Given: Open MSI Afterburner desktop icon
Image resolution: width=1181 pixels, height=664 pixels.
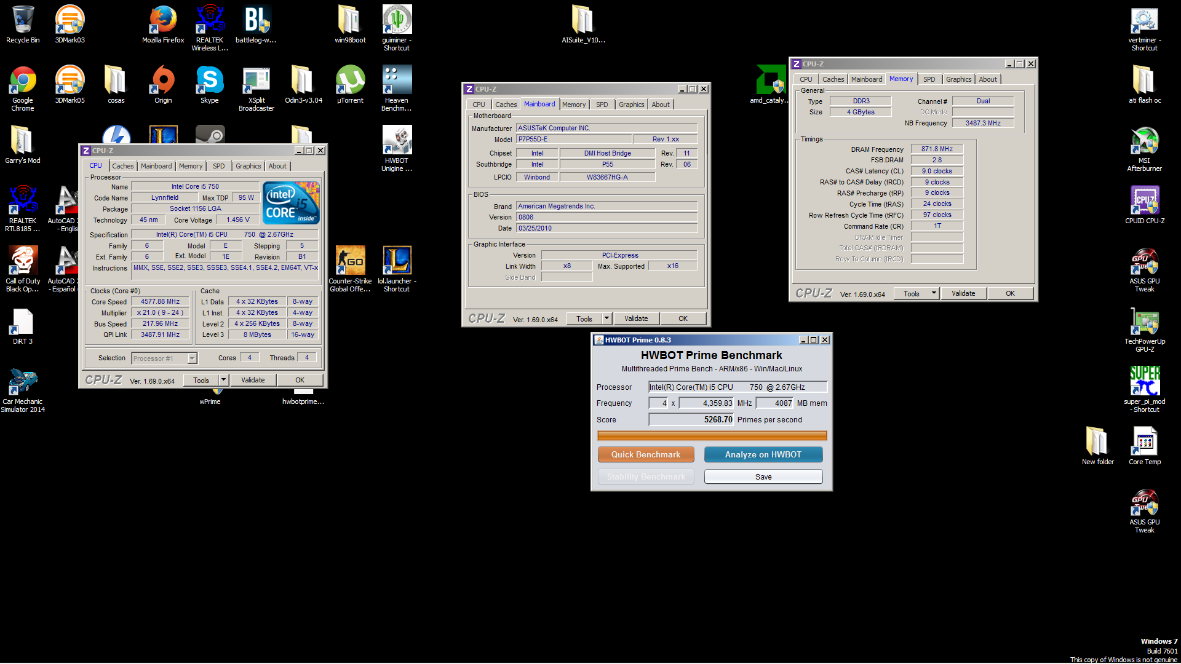Looking at the screenshot, I should pos(1144,148).
